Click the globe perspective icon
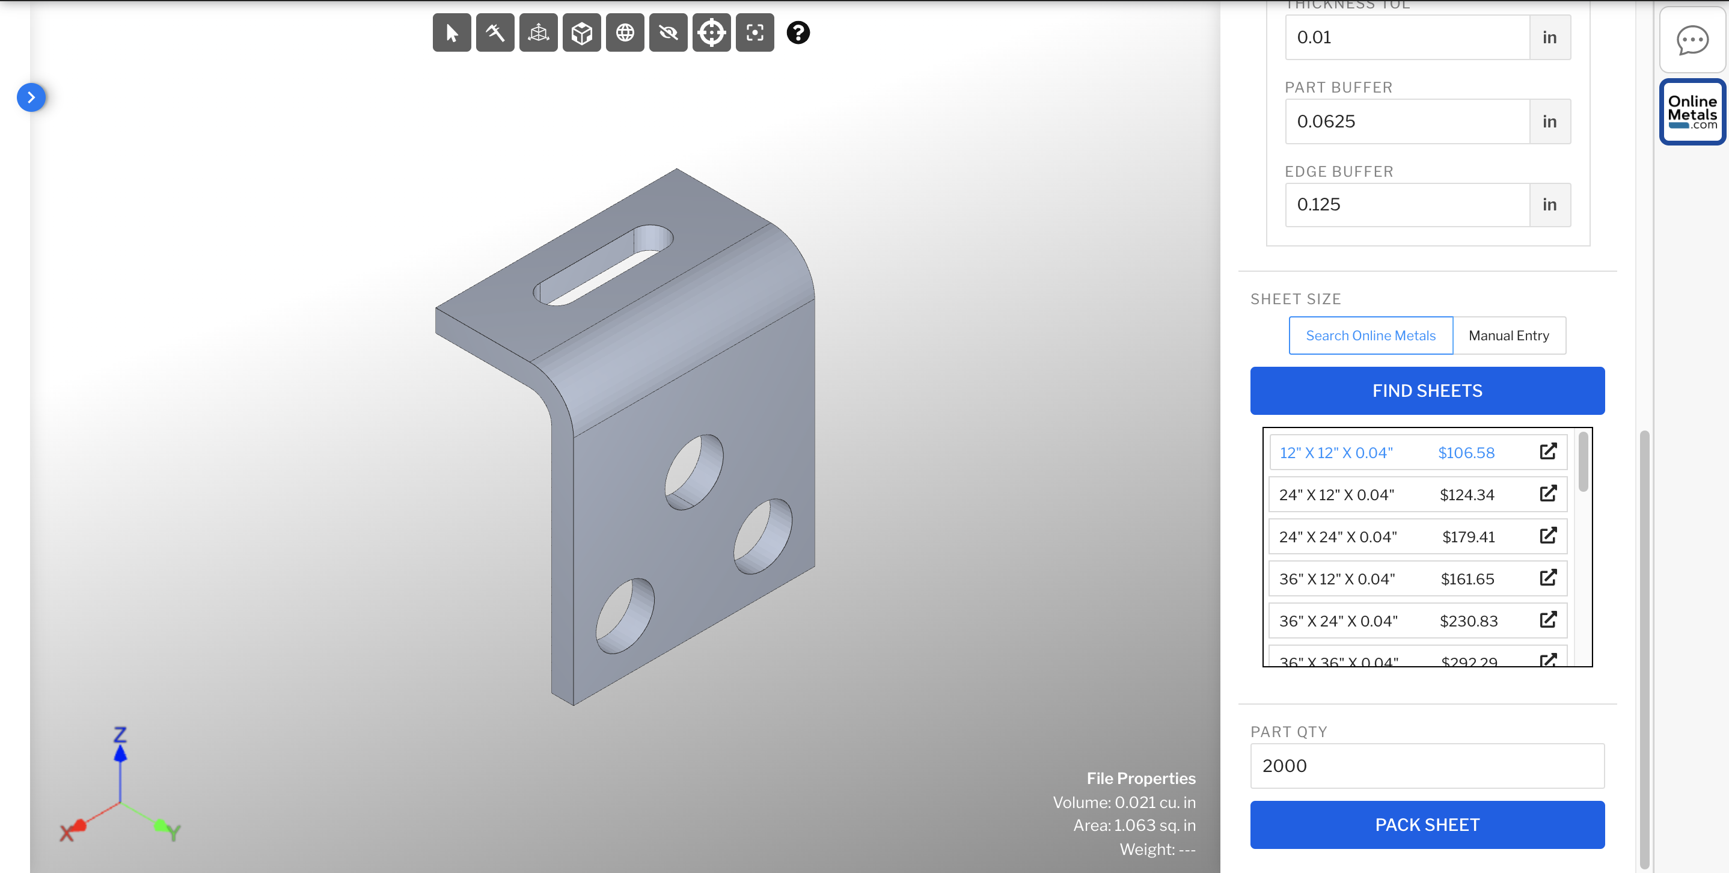This screenshot has width=1729, height=873. (625, 31)
